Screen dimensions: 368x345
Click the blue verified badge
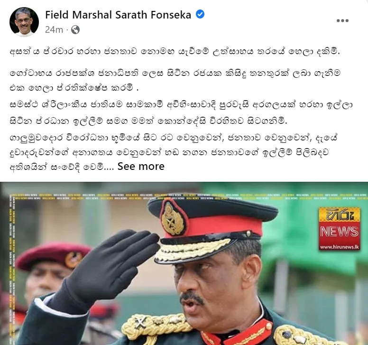(200, 14)
